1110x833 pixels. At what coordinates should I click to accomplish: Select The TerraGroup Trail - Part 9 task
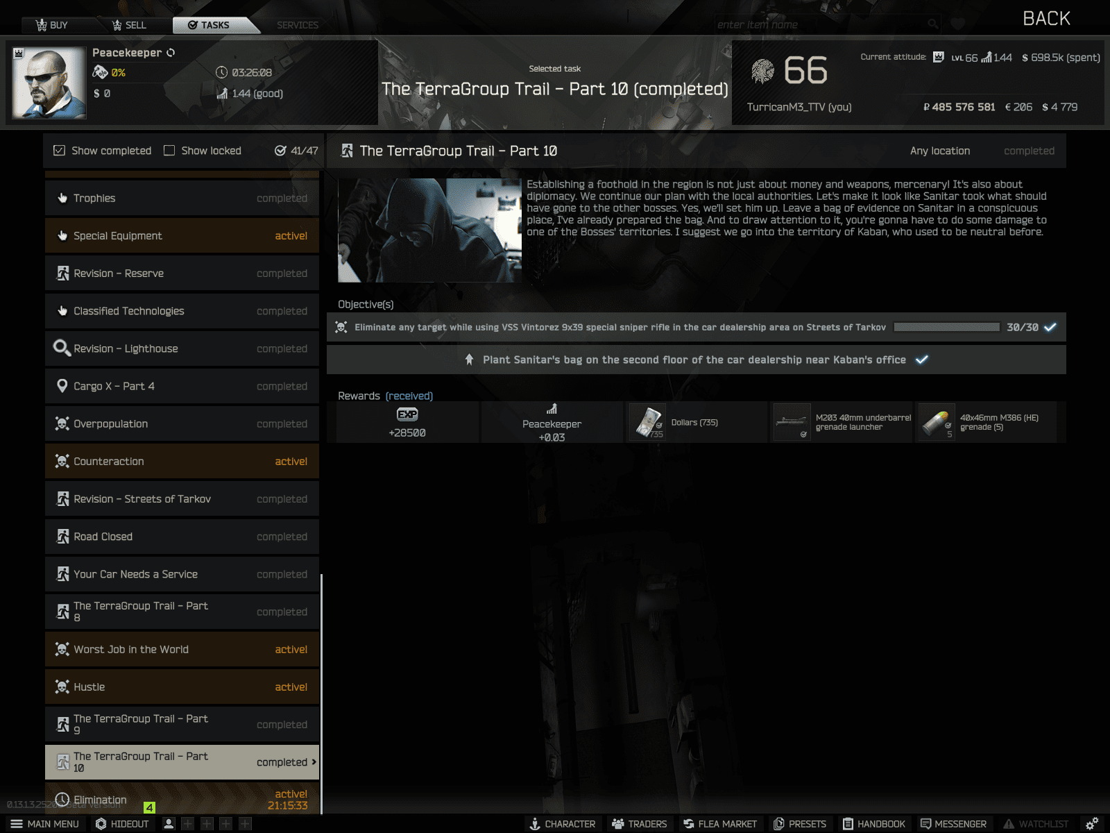click(x=182, y=724)
